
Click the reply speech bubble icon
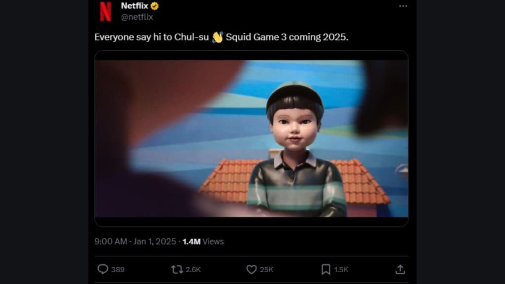(x=103, y=269)
